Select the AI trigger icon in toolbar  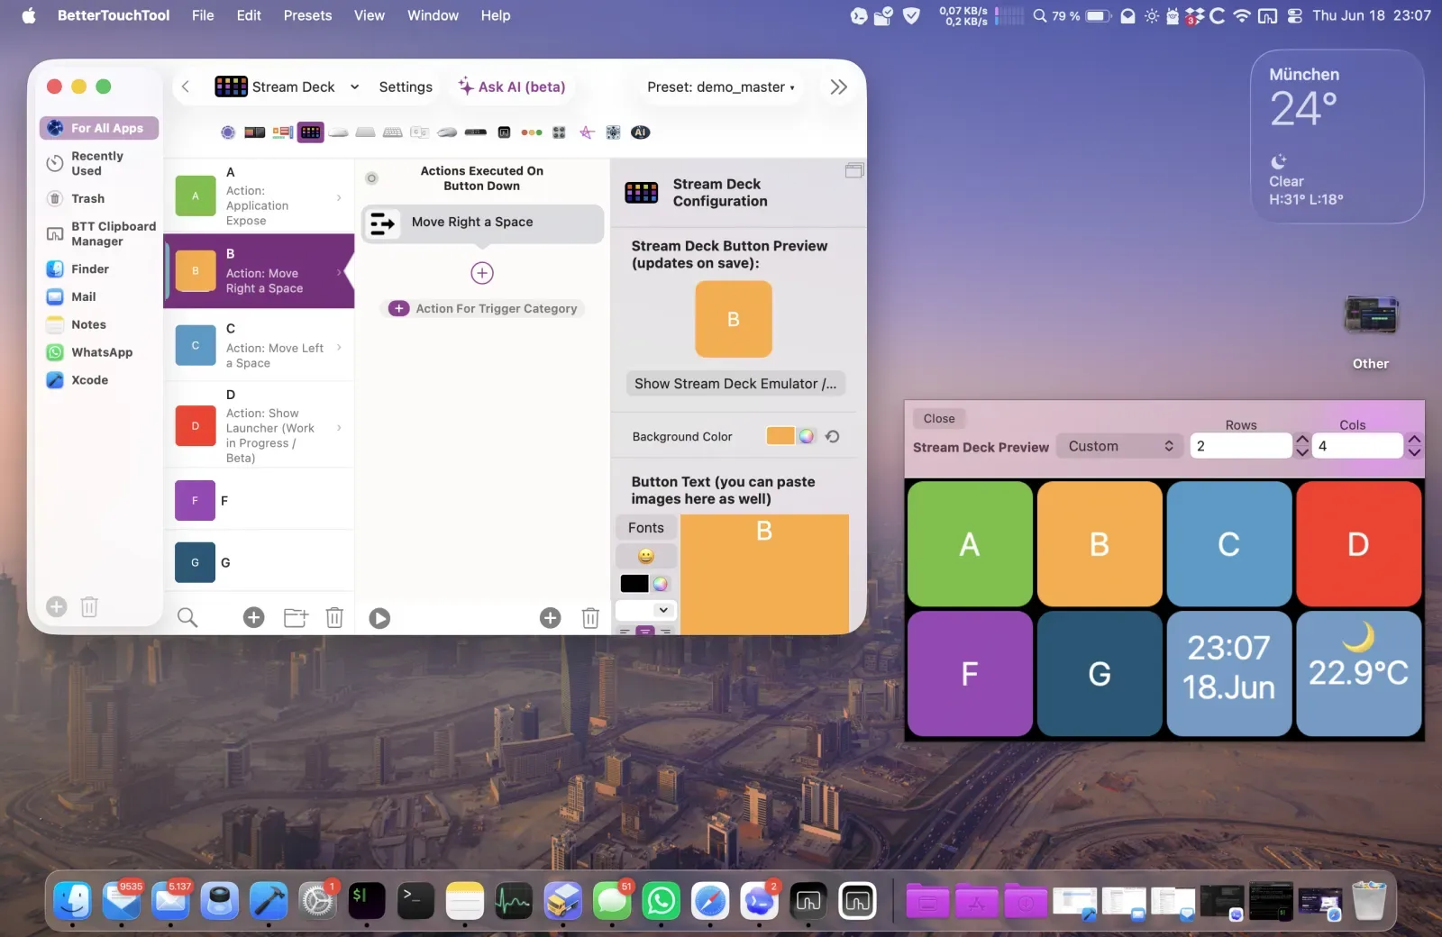click(x=641, y=132)
